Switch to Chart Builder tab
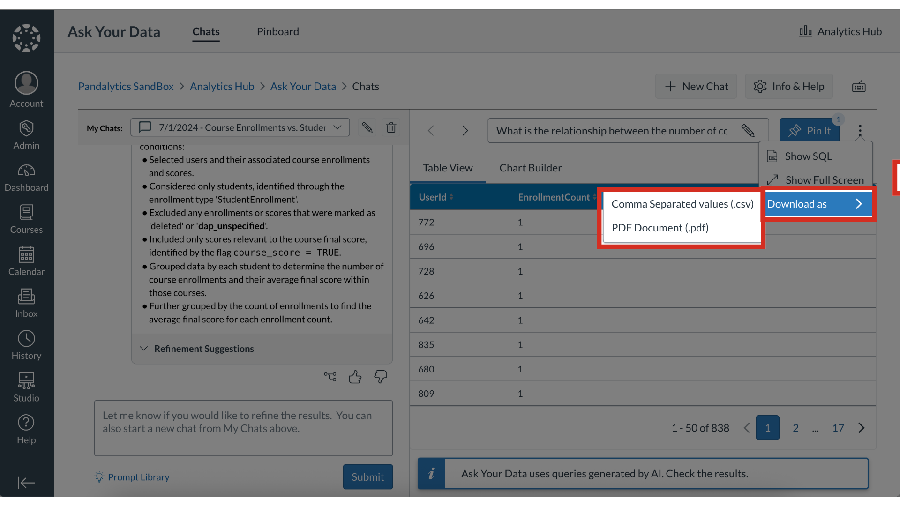The image size is (900, 506). 531,168
